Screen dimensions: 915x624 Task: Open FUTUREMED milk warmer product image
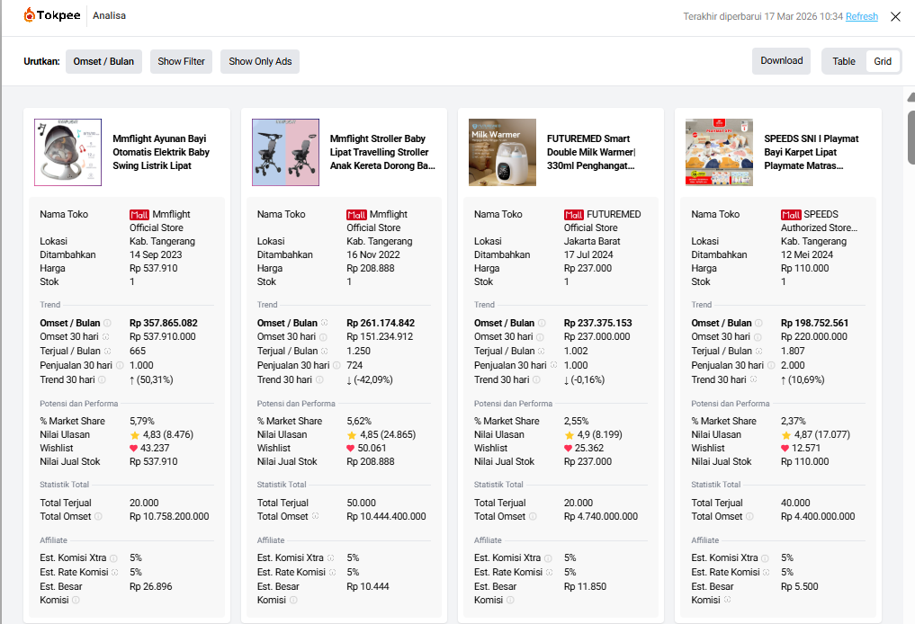coord(502,152)
